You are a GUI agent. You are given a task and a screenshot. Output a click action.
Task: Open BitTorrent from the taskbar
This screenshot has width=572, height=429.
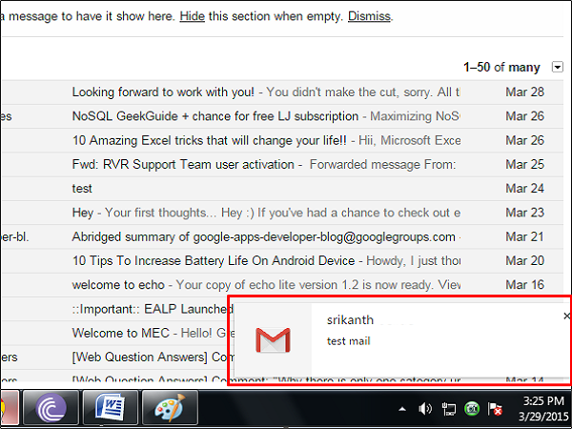coord(51,408)
